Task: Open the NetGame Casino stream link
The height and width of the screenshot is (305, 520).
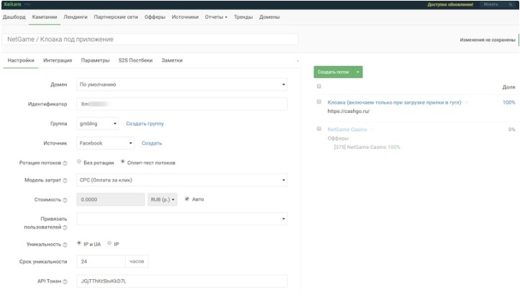Action: tap(347, 129)
